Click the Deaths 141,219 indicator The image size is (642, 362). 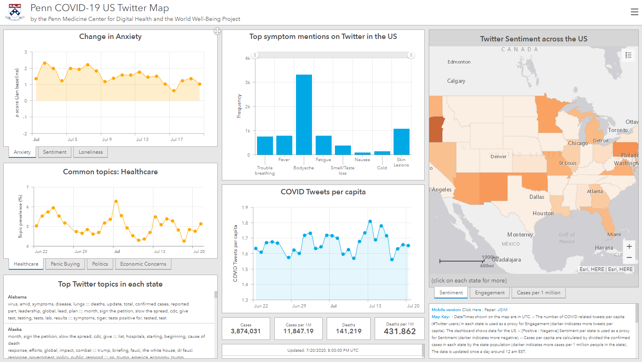[x=349, y=328]
